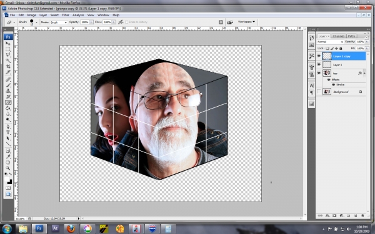Select the Path Selection tool

tap(8, 139)
